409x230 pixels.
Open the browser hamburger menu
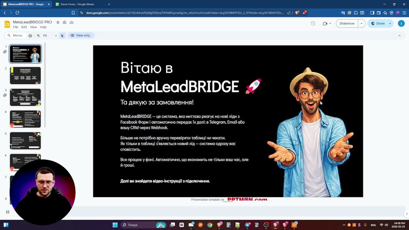click(x=404, y=13)
